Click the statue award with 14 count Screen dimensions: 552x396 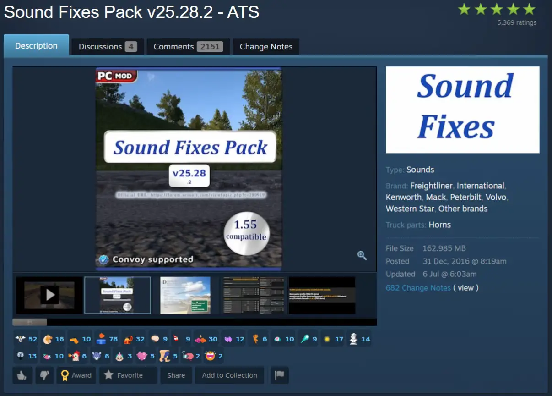point(359,339)
